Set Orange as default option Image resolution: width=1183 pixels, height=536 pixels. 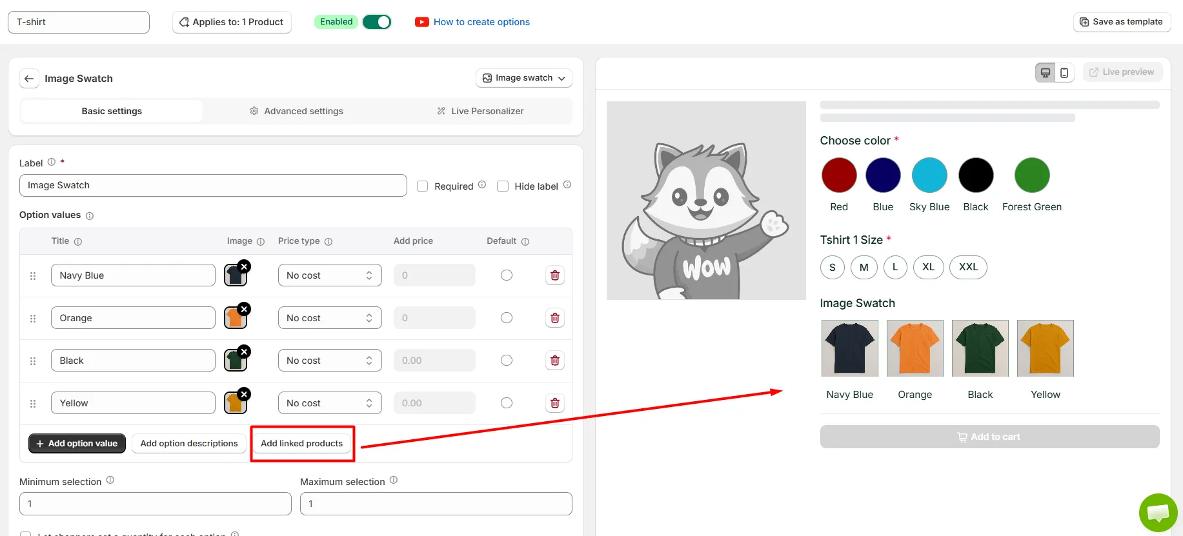(x=507, y=318)
